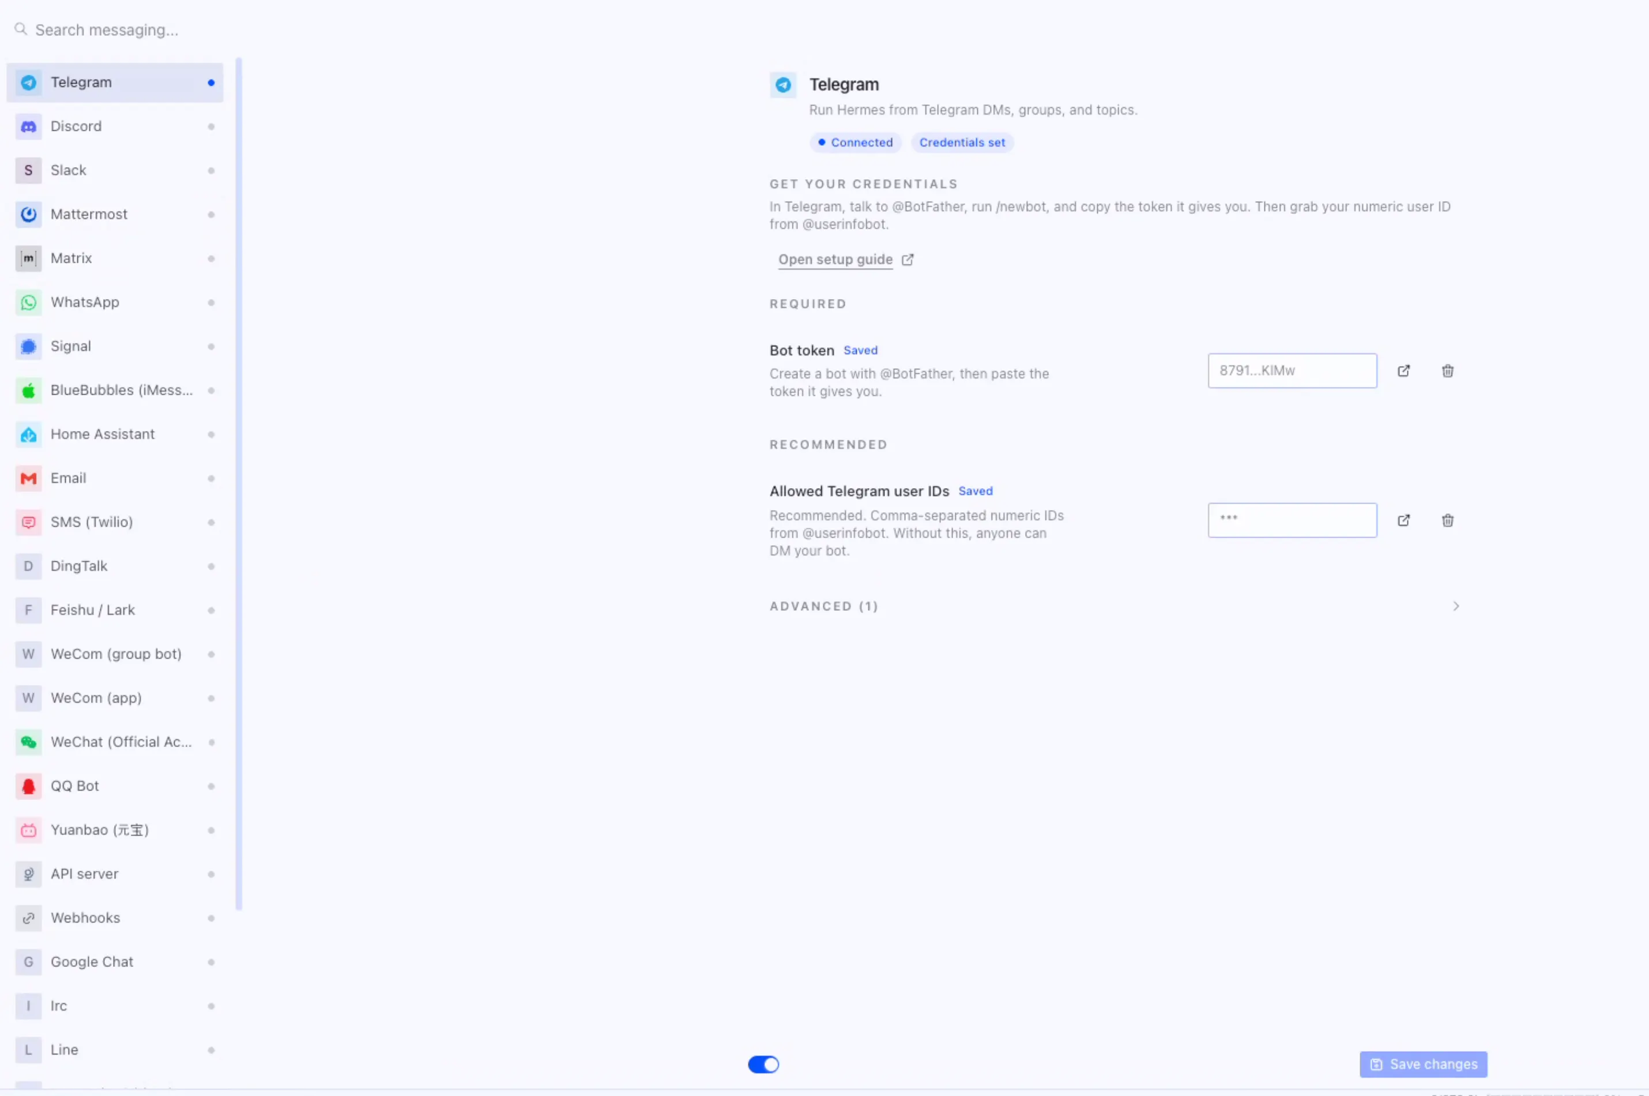The image size is (1649, 1096).
Task: Click the Connected status badge
Action: (x=855, y=142)
